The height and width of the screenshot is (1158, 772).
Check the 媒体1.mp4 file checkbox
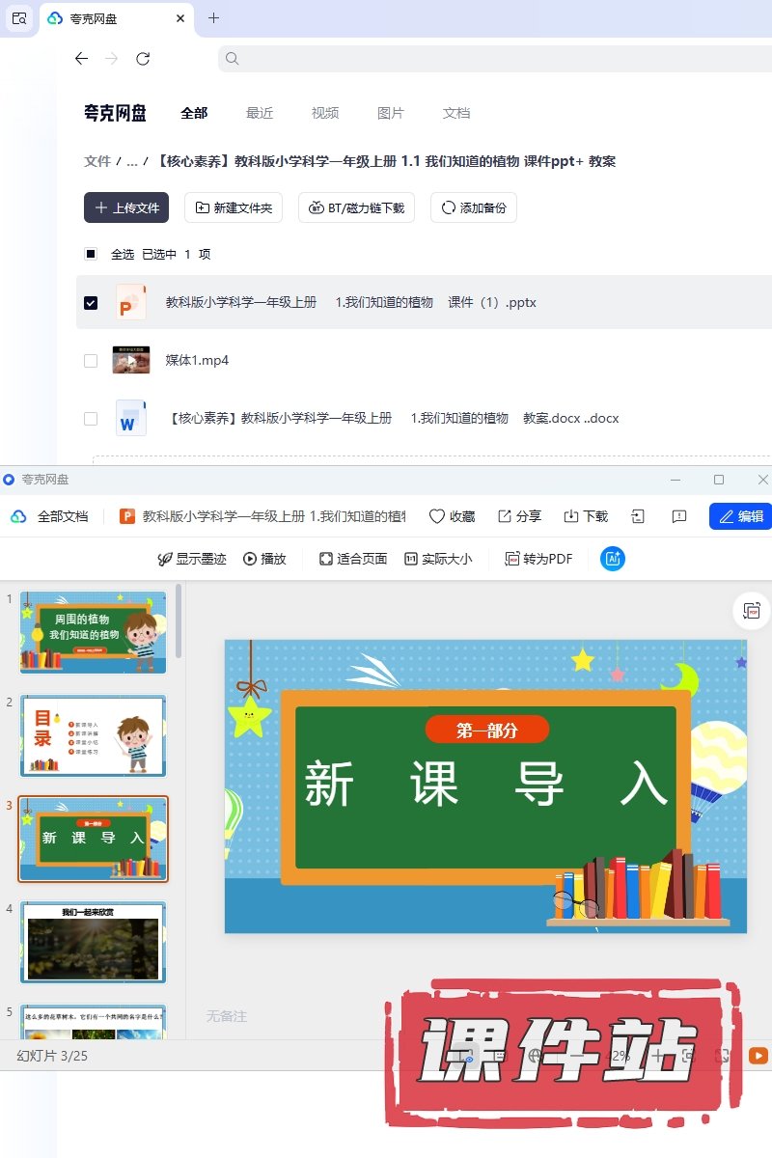click(91, 360)
